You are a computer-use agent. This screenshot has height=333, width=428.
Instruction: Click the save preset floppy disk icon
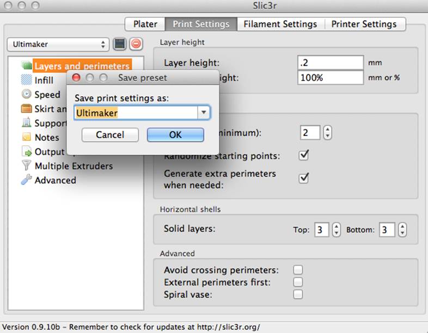(120, 44)
